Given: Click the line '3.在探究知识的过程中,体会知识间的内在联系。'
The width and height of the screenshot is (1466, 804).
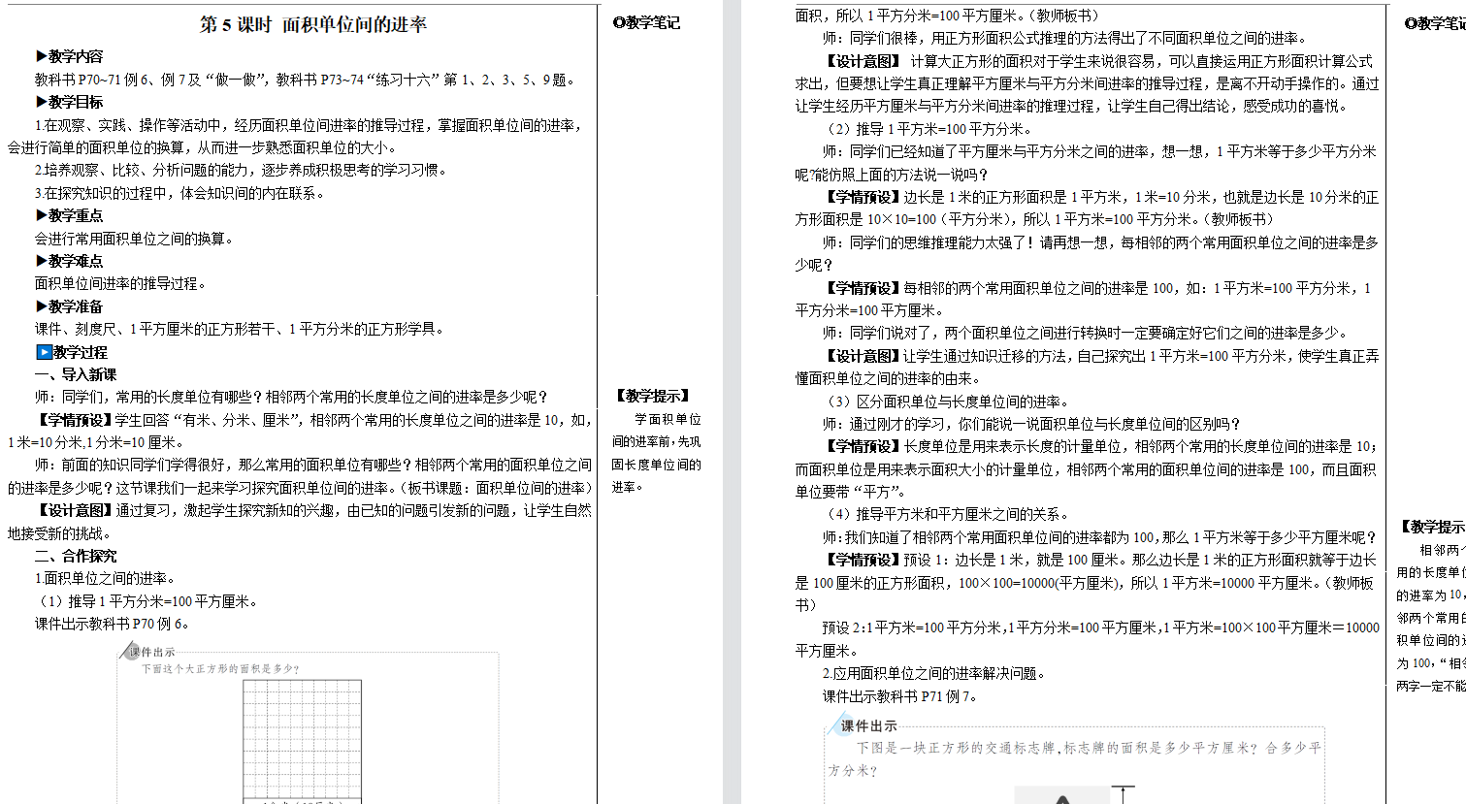Looking at the screenshot, I should [180, 193].
